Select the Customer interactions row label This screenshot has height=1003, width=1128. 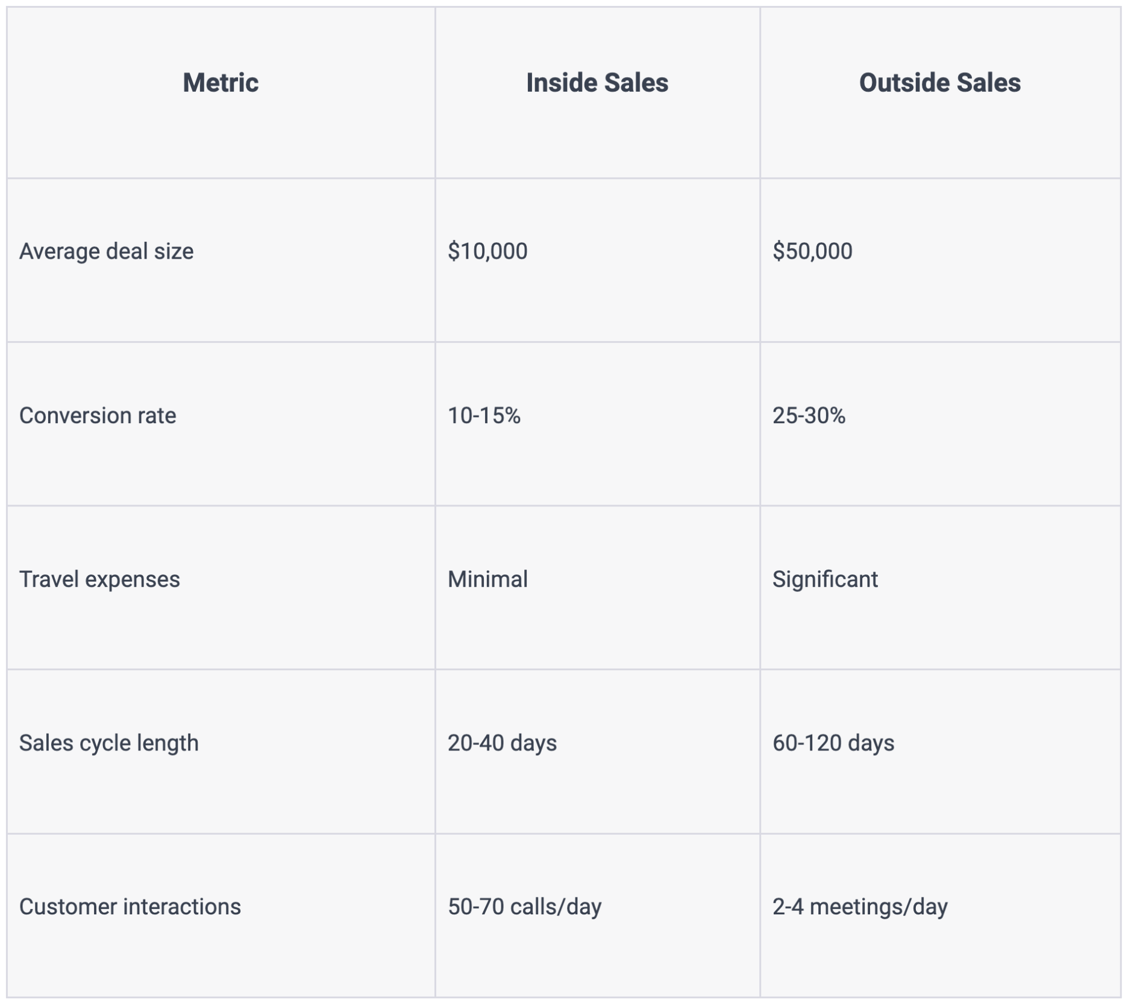point(130,907)
